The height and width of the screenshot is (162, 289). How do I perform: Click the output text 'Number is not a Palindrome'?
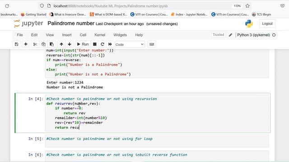(x=75, y=87)
